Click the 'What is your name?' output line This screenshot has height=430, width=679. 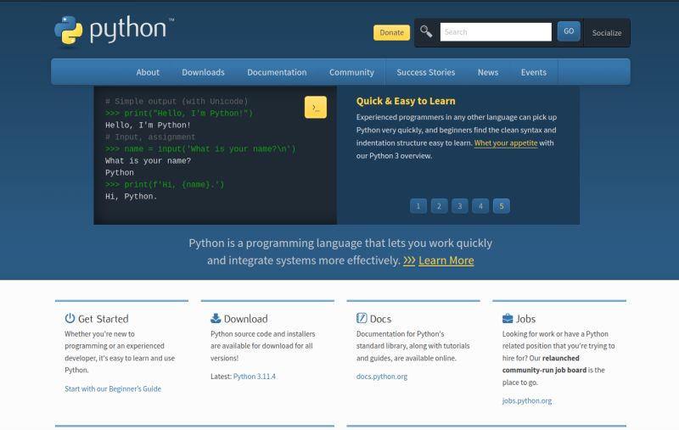148,160
